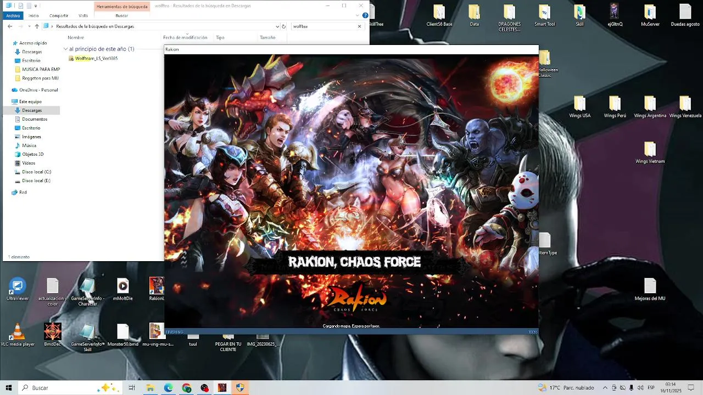
Task: Refresh the Explorer search results
Action: (283, 26)
